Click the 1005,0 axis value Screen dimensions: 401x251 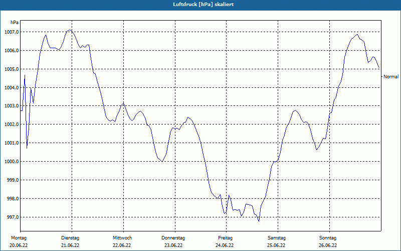pyautogui.click(x=12, y=69)
